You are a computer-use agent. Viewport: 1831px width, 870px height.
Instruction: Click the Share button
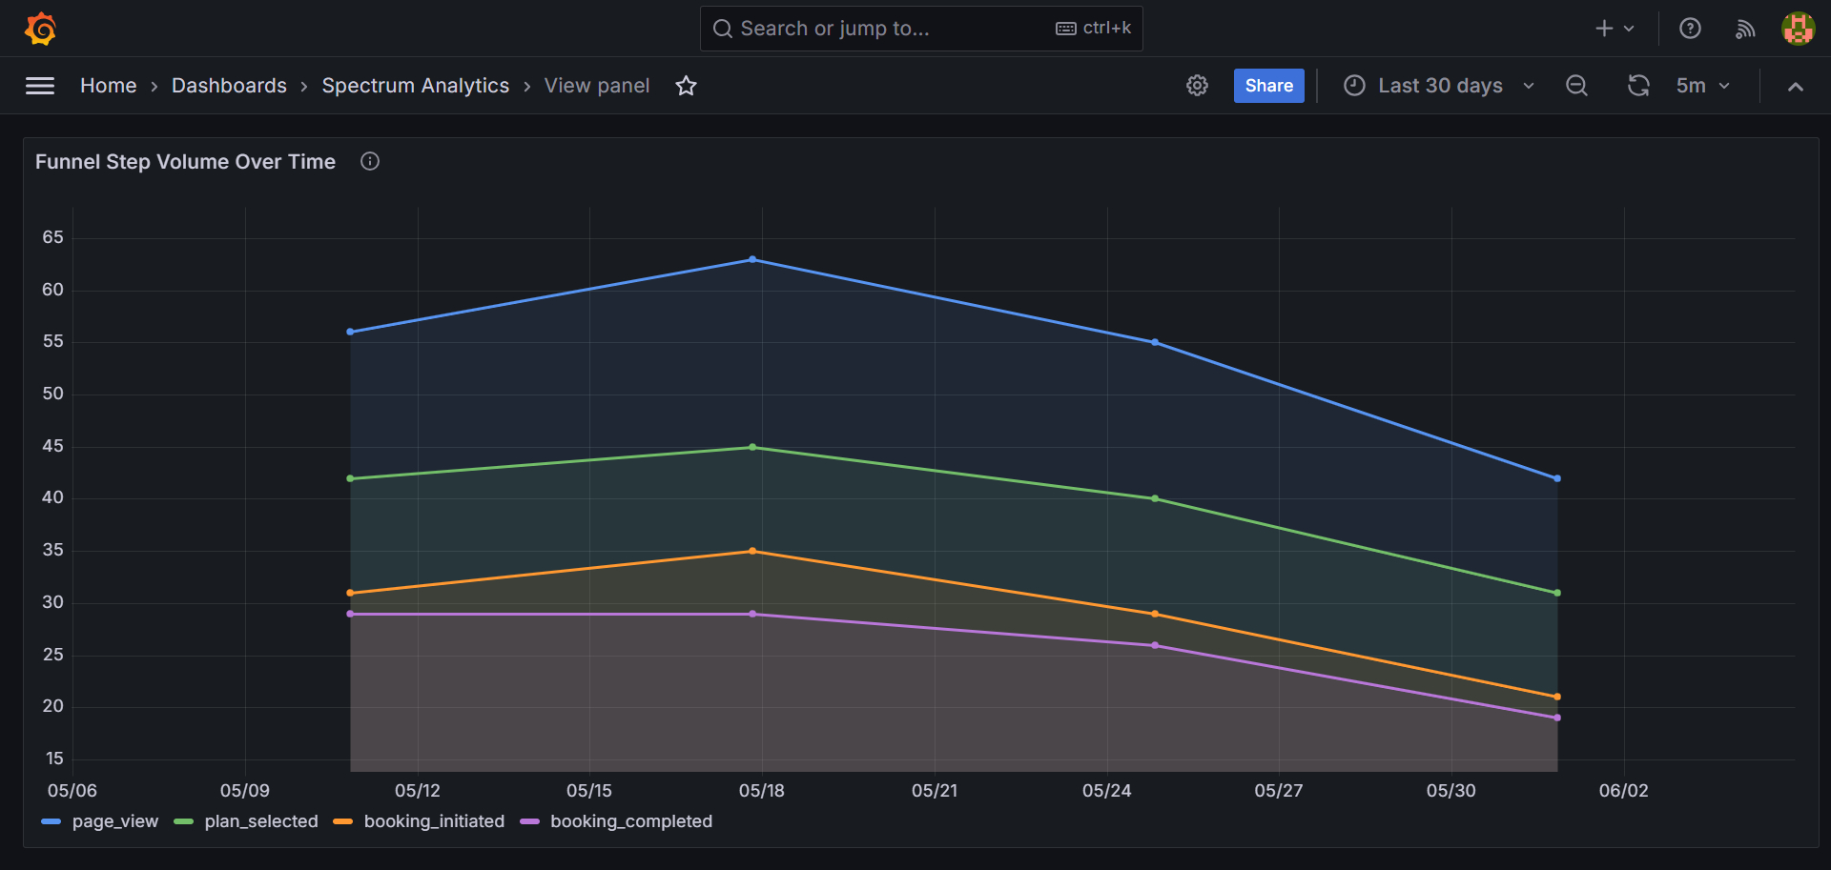pos(1268,86)
